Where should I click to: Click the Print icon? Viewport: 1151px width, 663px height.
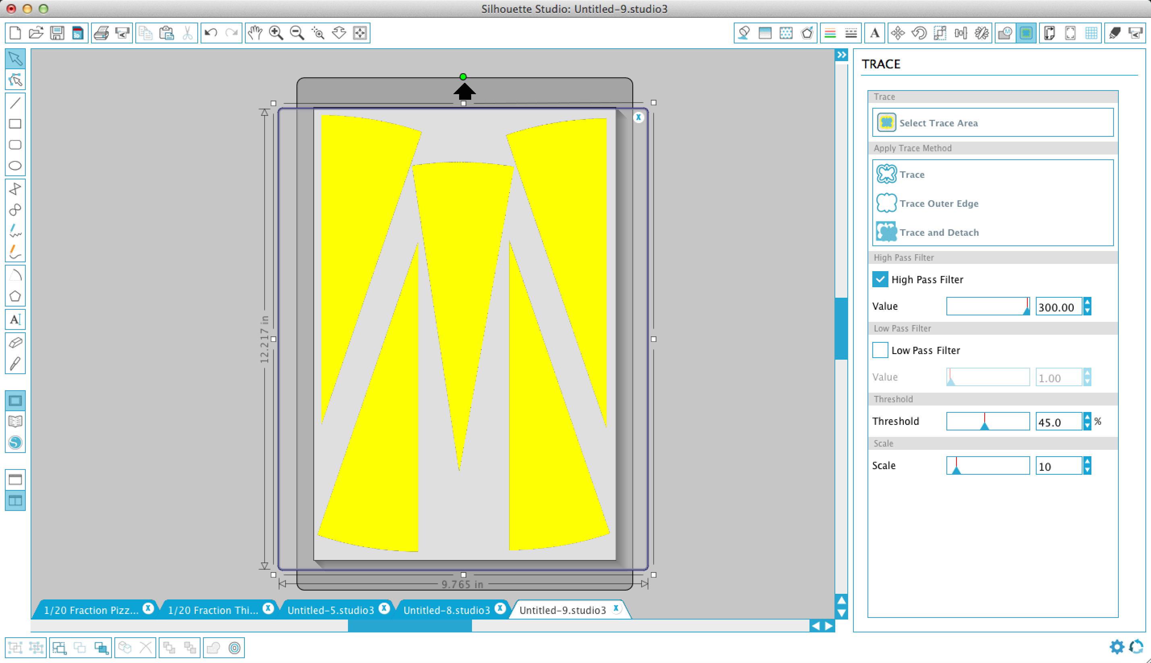pos(101,33)
